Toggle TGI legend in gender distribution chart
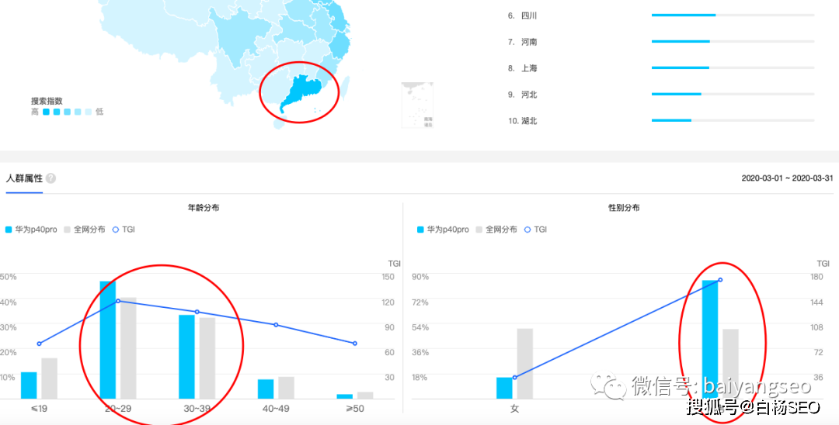 [535, 230]
